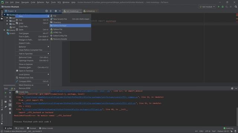238x133 pixels.
Task: Open Project panel settings gear
Action: [x=56, y=11]
